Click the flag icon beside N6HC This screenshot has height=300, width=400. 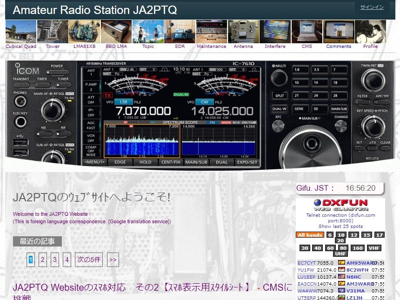[x=341, y=276]
